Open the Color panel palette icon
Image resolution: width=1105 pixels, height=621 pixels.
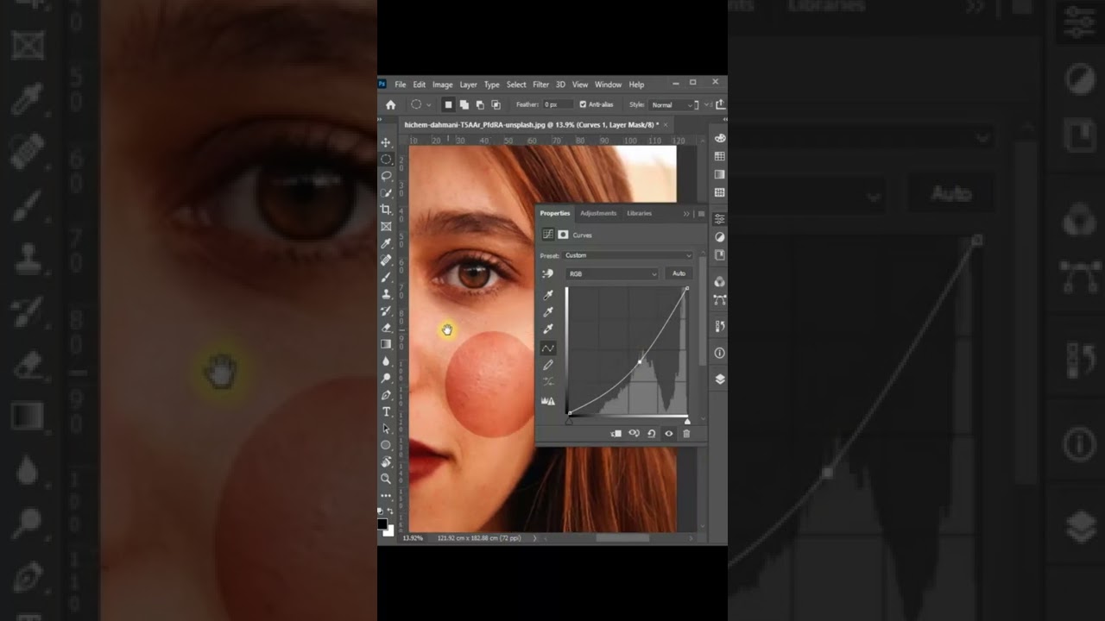click(x=719, y=138)
